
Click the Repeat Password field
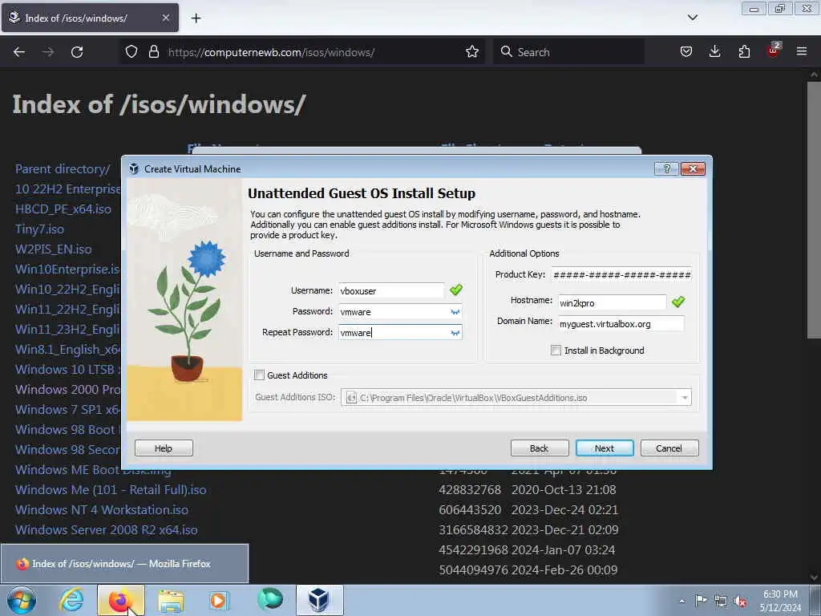(400, 333)
